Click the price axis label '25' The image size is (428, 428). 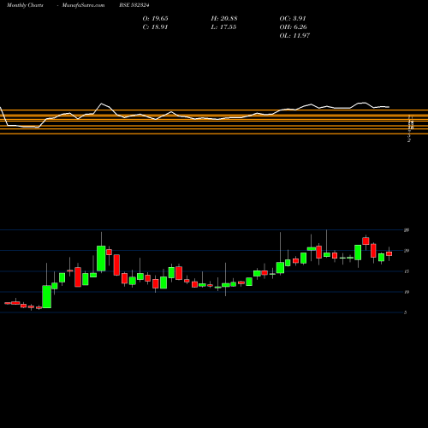coord(407,230)
